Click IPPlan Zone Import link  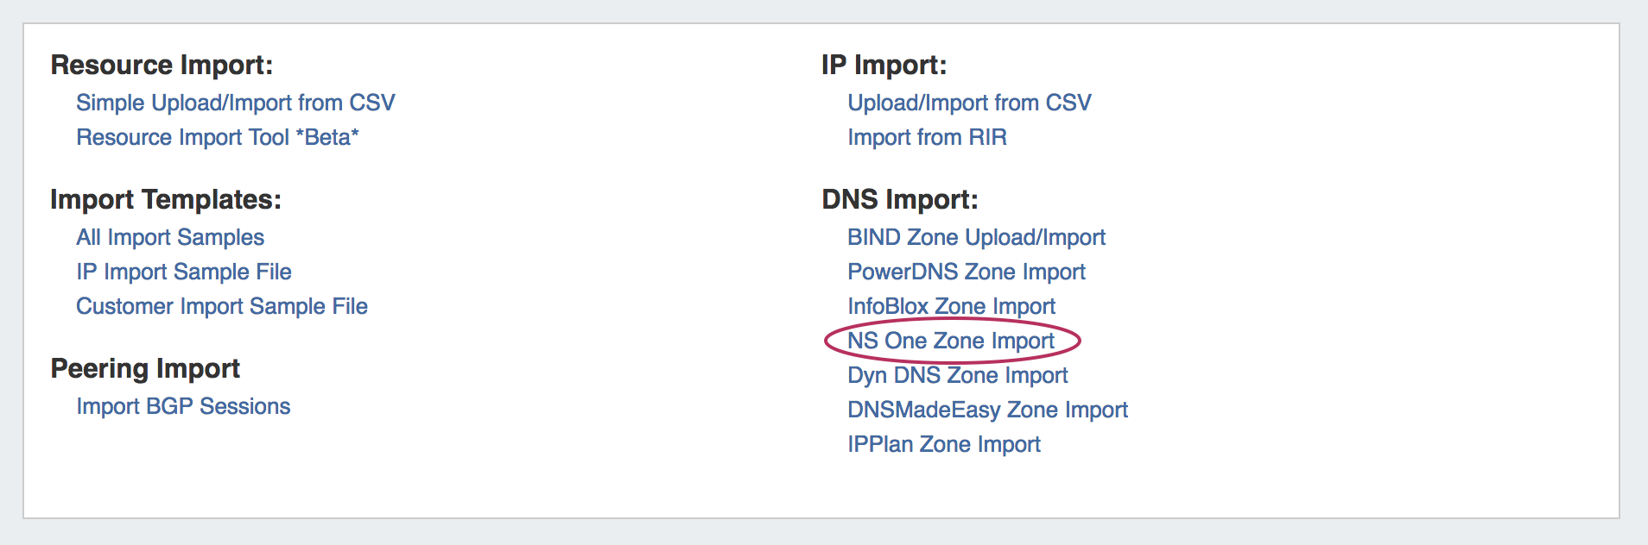943,444
